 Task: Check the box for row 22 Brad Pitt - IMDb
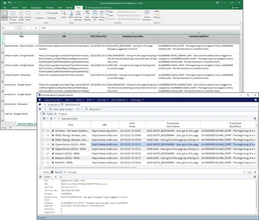43,163
